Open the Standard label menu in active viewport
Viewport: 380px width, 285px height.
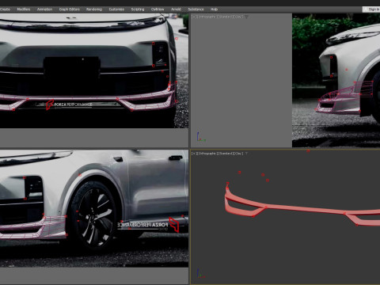click(225, 154)
